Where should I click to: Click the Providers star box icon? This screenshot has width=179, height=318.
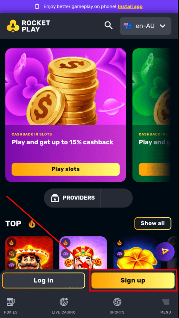point(55,198)
